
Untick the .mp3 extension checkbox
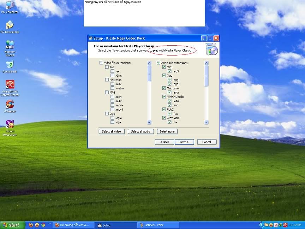pyautogui.click(x=169, y=71)
